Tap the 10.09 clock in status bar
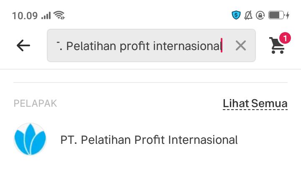Viewport: 301px width, 173px height. pyautogui.click(x=25, y=16)
